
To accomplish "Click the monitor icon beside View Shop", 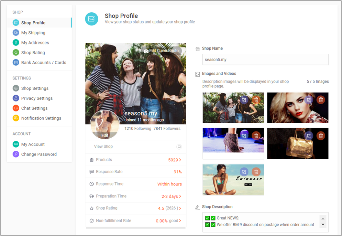I will [x=179, y=147].
